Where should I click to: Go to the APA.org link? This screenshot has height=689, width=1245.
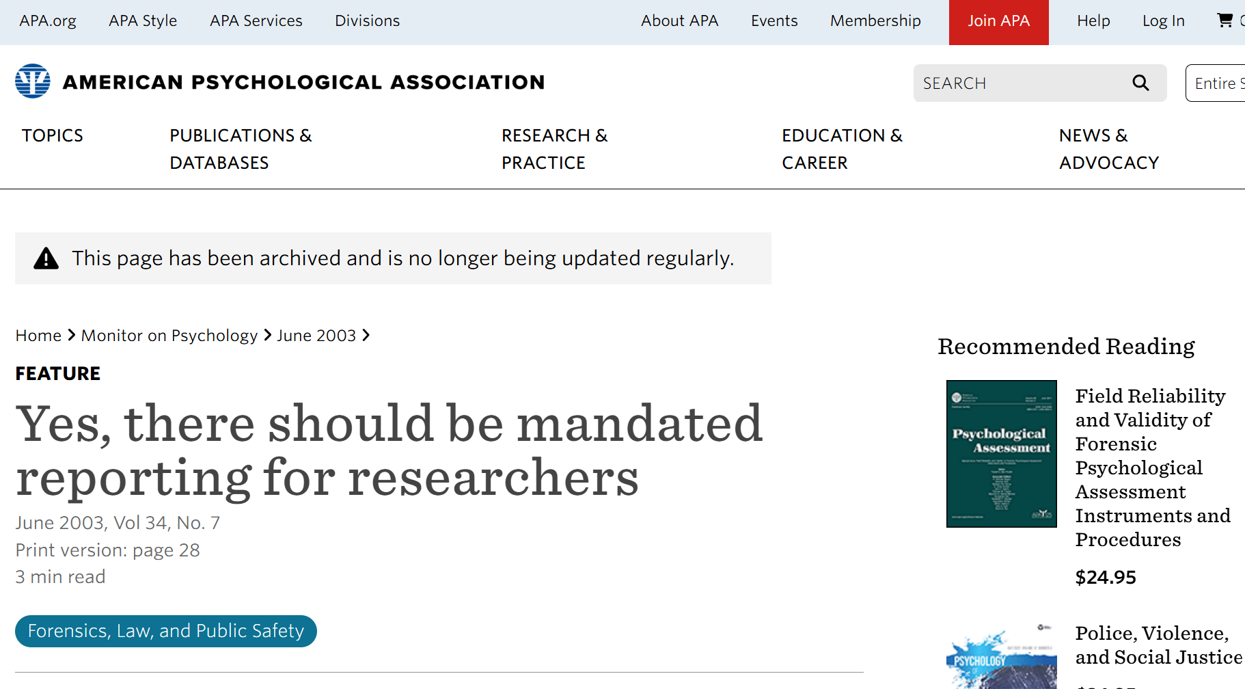point(48,21)
